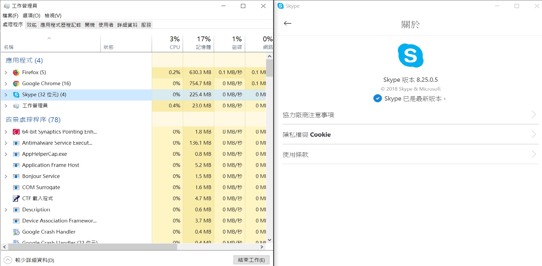Select the 處理程序 tab

[13, 24]
